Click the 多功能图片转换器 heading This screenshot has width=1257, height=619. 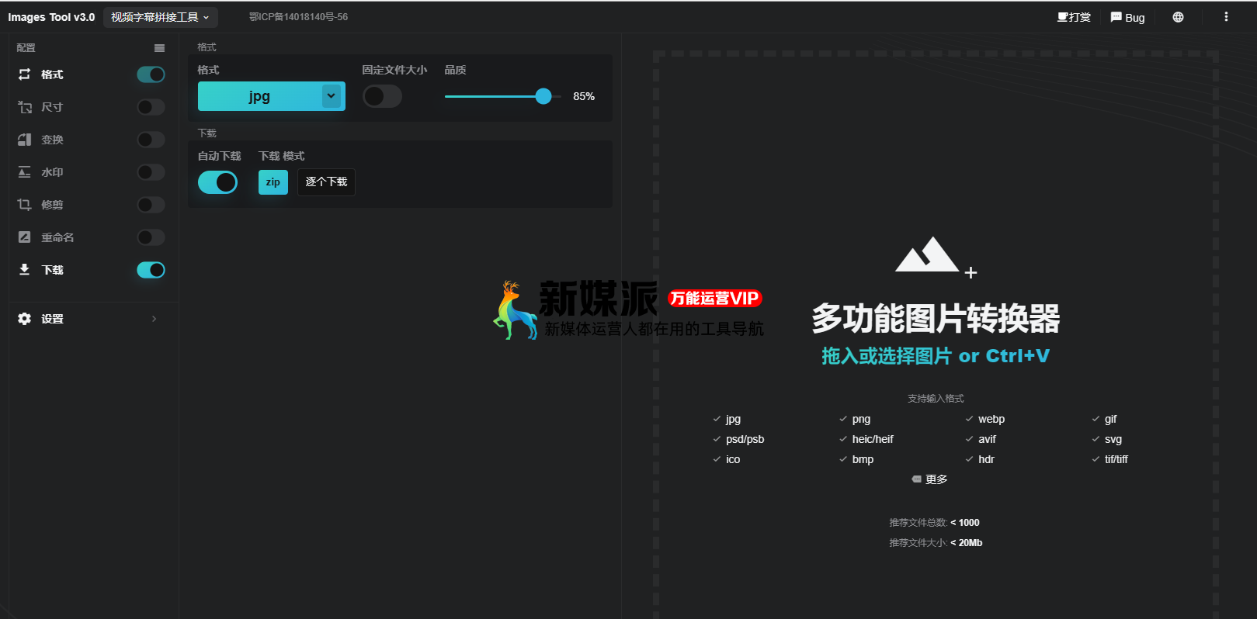[936, 319]
